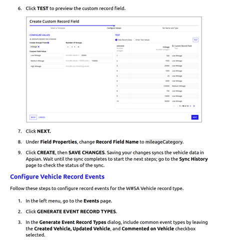This screenshot has width=232, height=240.
Task: Click the CANCEL link in the dialog
Action: (42, 117)
